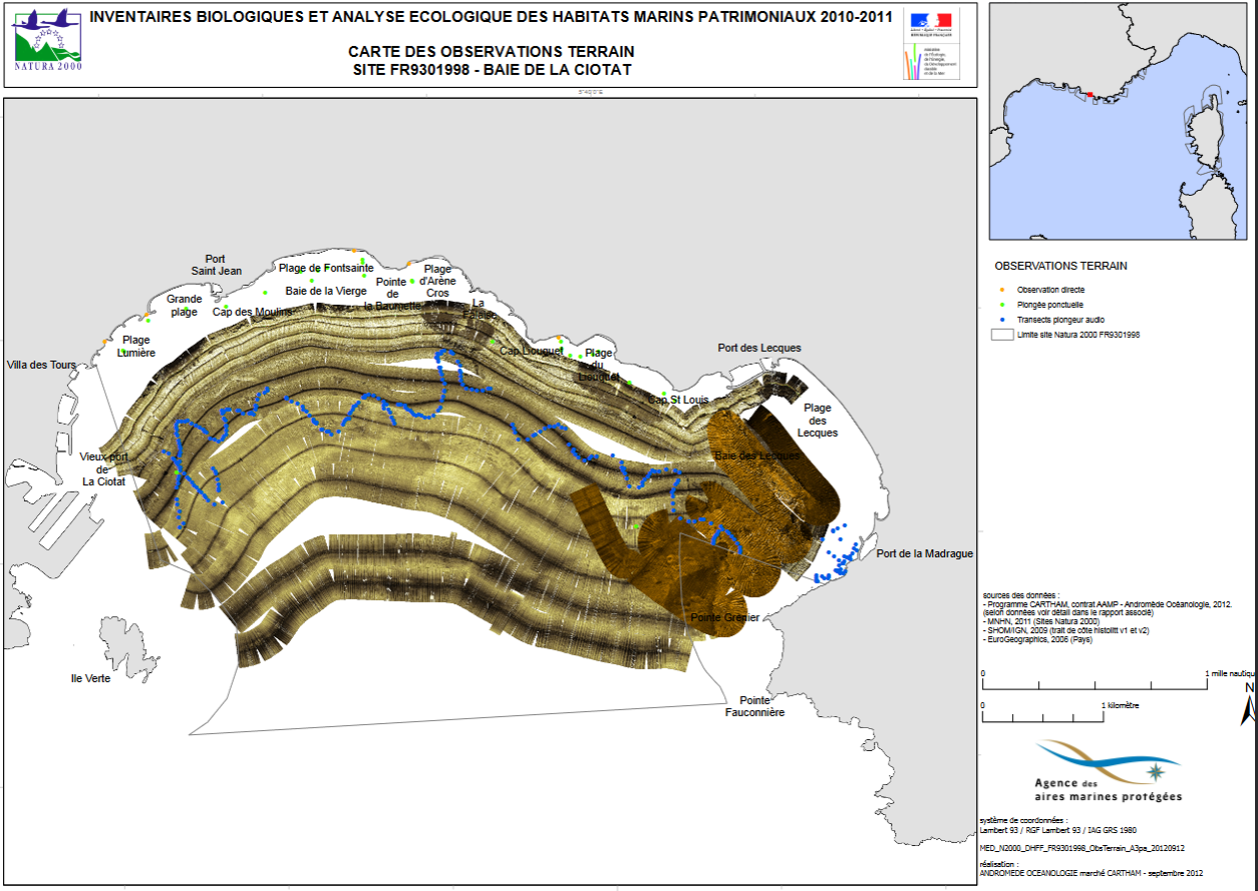Click the Ile Verte label on map
The image size is (1258, 891).
point(91,678)
